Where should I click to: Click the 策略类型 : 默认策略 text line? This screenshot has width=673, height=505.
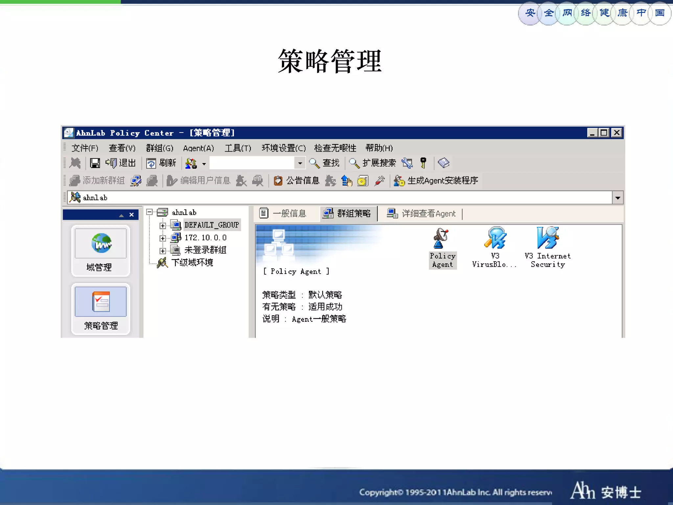[x=302, y=295]
